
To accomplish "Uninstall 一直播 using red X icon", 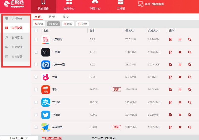I will pyautogui.click(x=180, y=52).
